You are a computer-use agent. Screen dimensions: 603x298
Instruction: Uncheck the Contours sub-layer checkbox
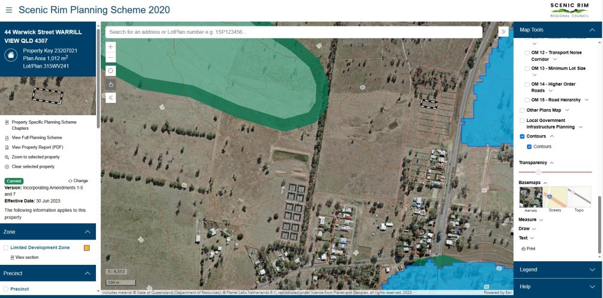(x=529, y=147)
